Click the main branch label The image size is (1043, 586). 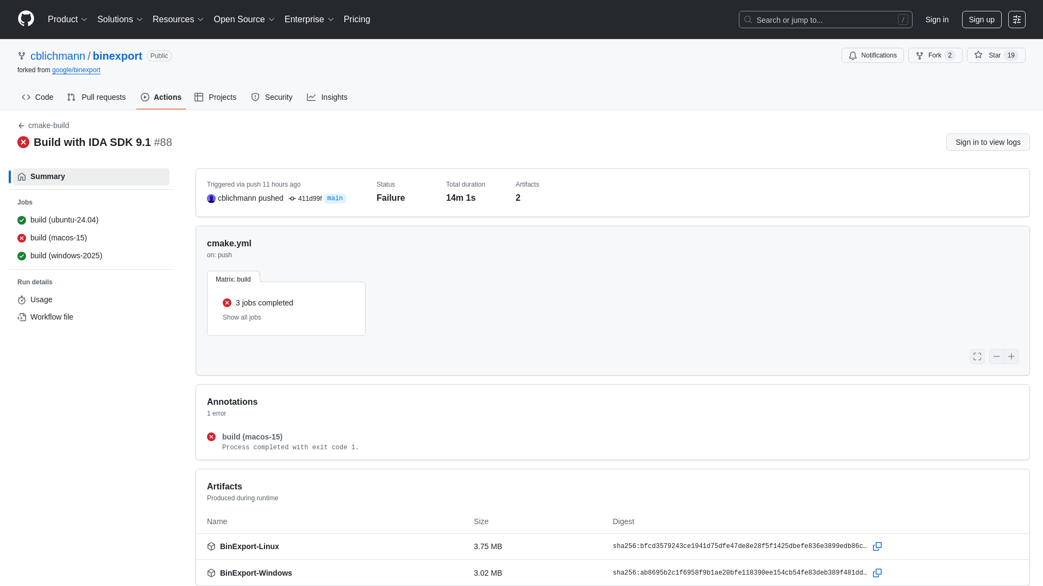(x=335, y=199)
